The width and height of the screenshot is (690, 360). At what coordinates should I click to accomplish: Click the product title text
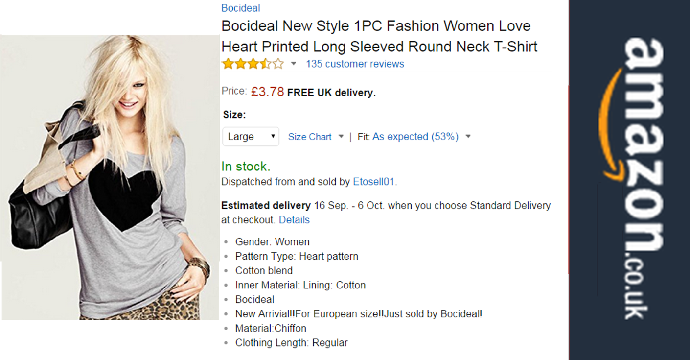pos(379,36)
